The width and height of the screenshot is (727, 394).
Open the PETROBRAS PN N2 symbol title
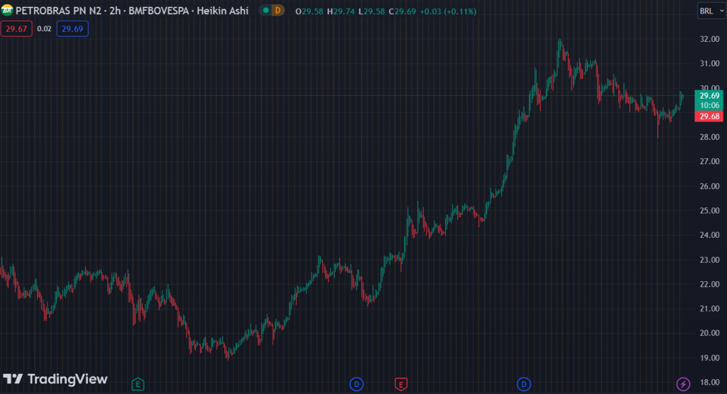coord(58,11)
